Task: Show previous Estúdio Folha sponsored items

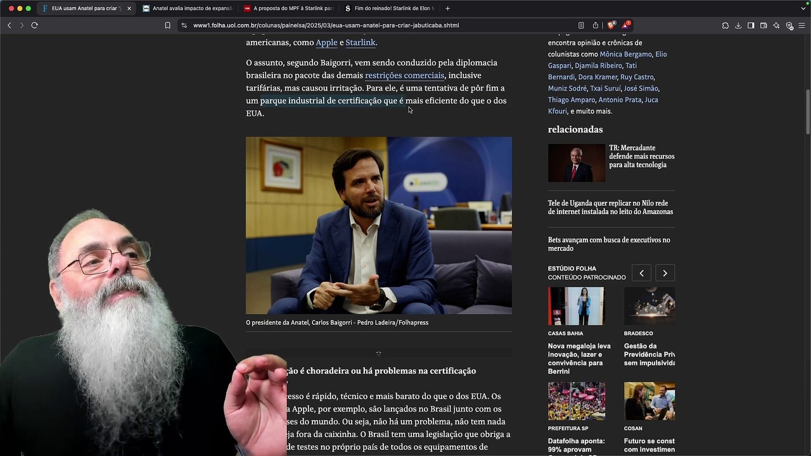Action: pyautogui.click(x=641, y=273)
